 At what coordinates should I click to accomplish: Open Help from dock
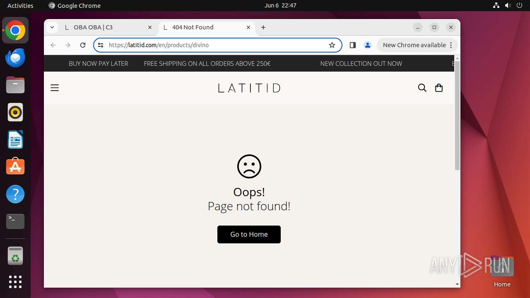(x=15, y=194)
